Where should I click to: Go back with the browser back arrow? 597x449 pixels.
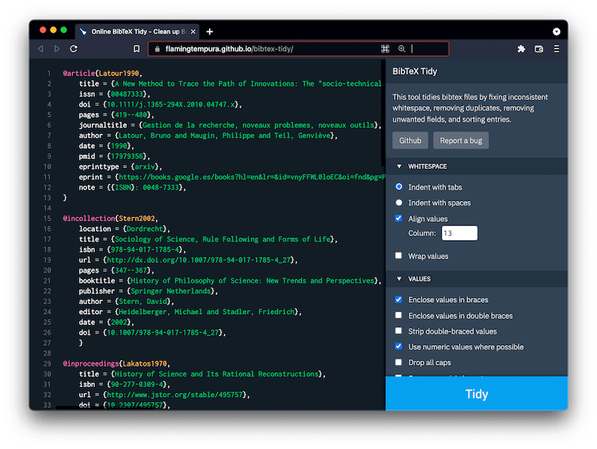41,49
